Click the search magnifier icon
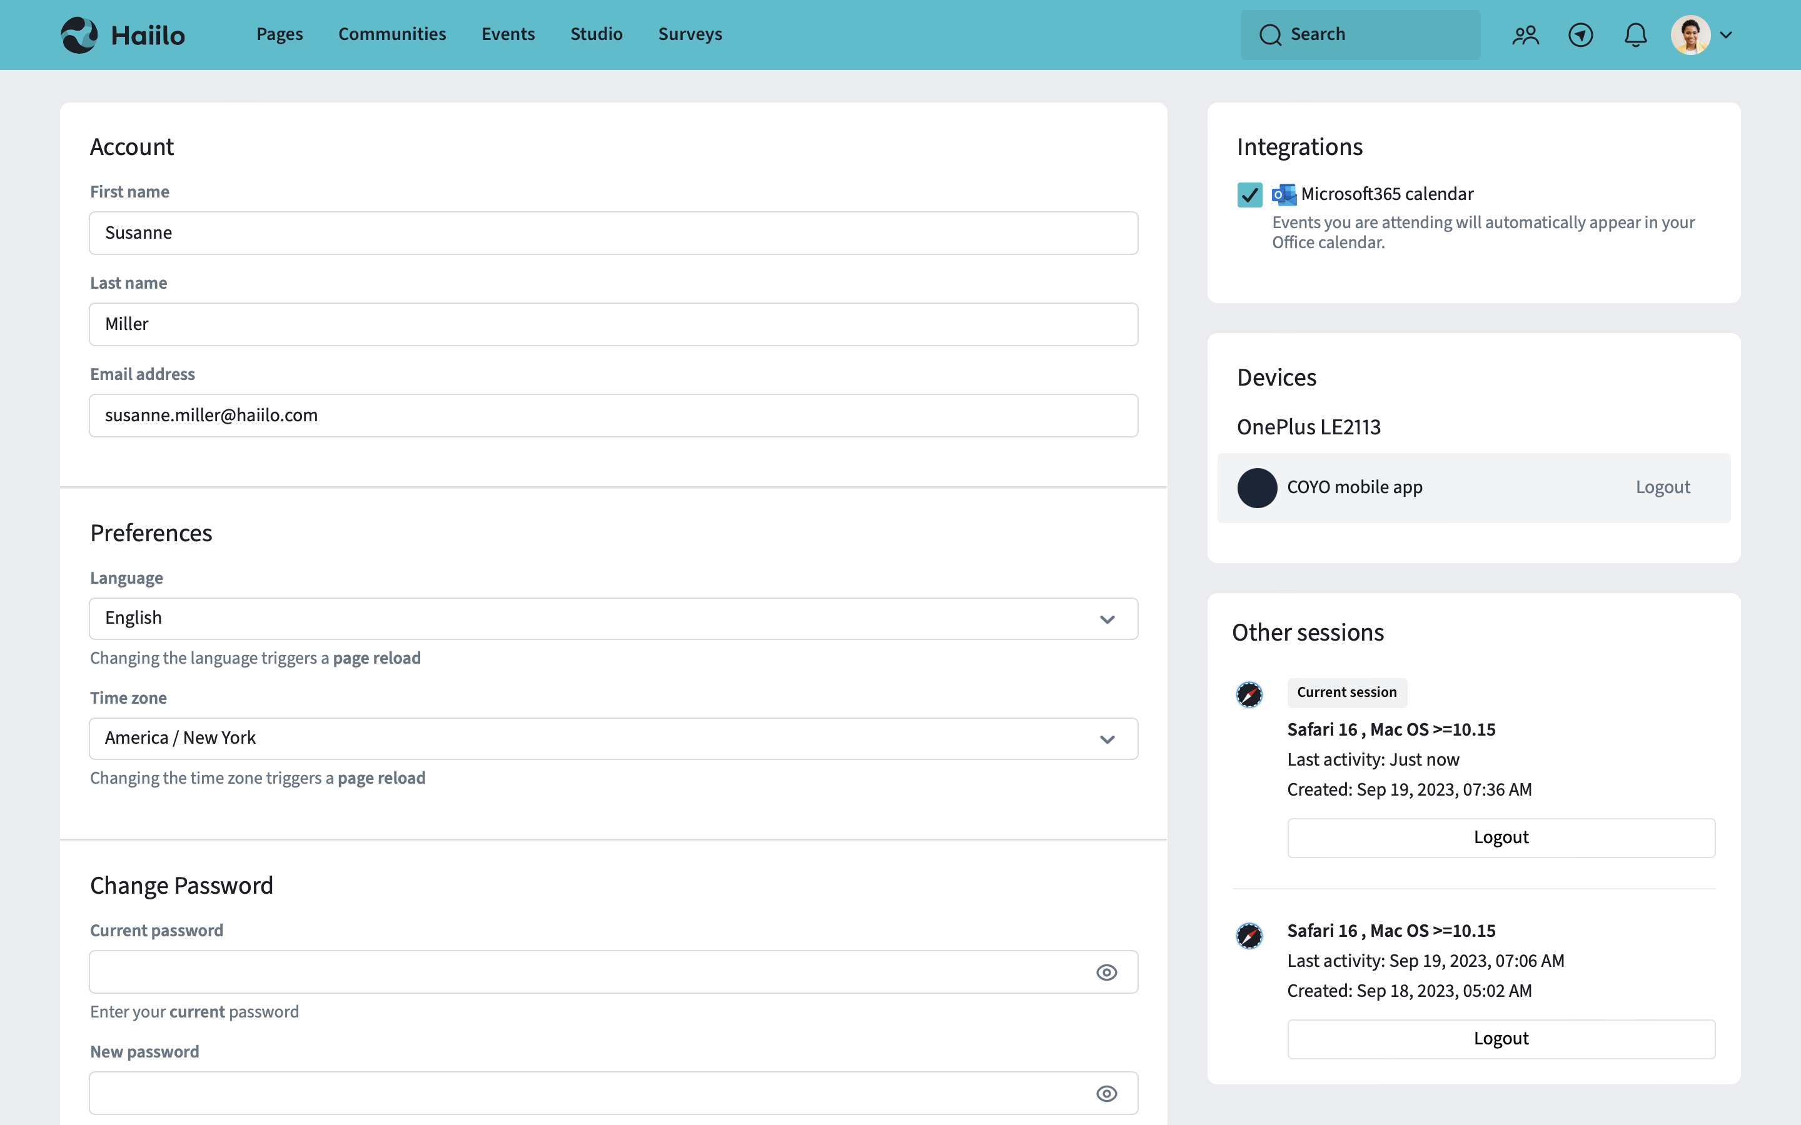This screenshot has height=1125, width=1801. (1270, 35)
